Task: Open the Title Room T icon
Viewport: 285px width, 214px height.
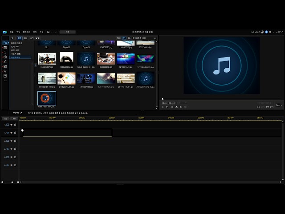Action: pyautogui.click(x=5, y=52)
